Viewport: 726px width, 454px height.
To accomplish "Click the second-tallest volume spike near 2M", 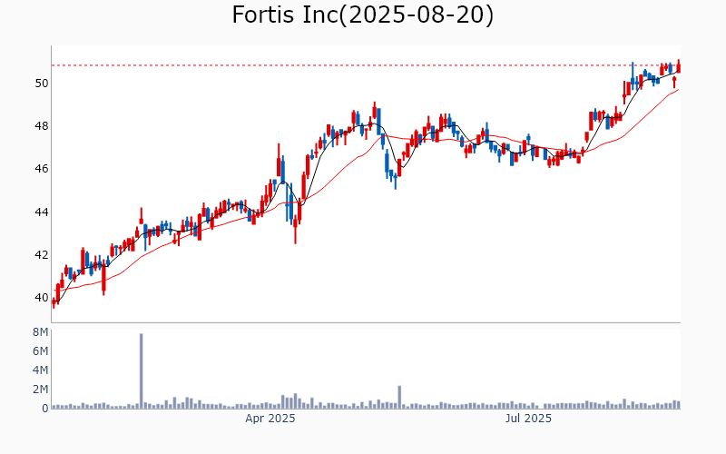I will click(398, 397).
